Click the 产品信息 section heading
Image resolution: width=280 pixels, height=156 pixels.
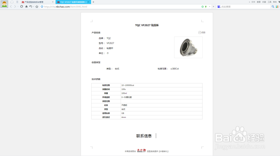(96, 33)
